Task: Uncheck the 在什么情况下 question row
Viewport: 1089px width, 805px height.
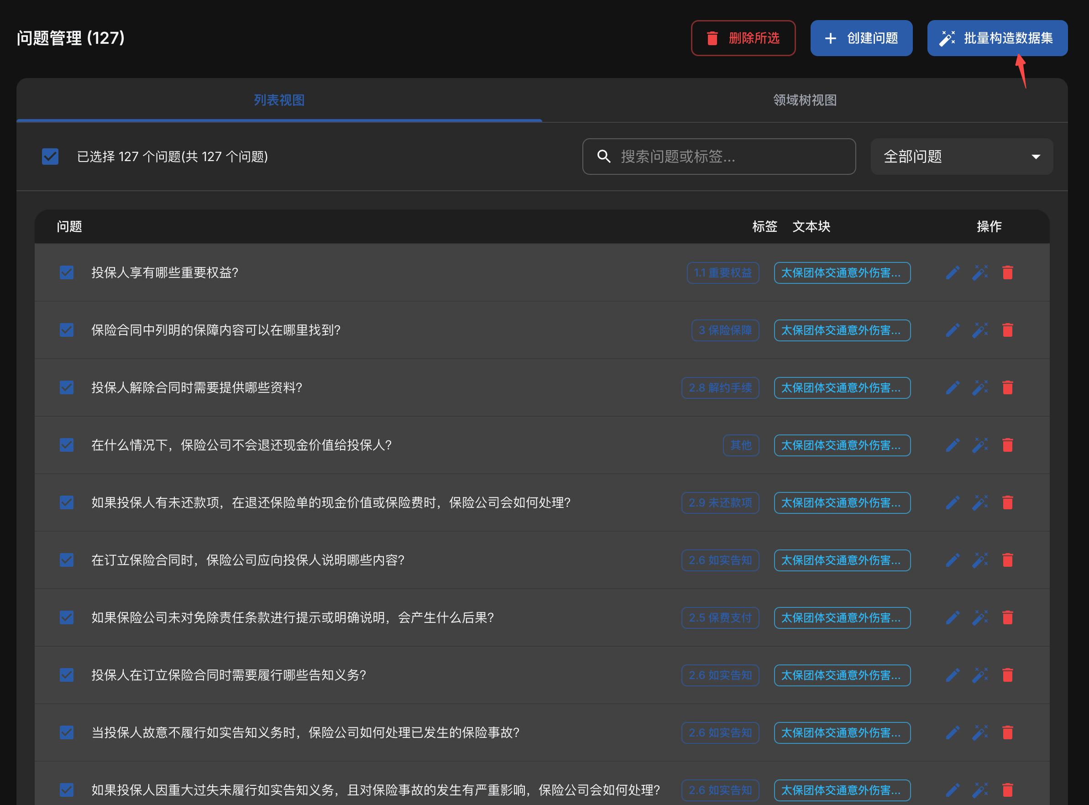Action: click(x=66, y=445)
